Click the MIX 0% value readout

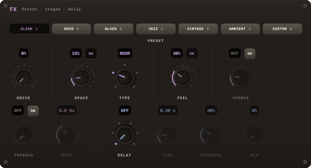(x=254, y=110)
